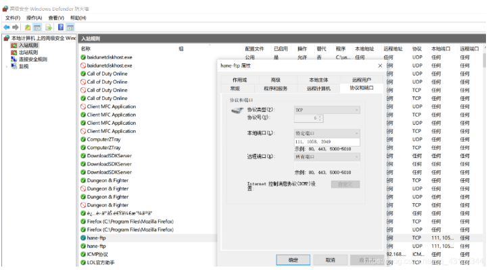Click the icon of the UDP hane-ftp rule
This screenshot has width=488, height=270.
[83, 246]
